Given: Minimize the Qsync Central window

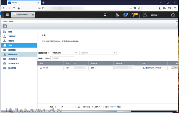Looking at the screenshot, I should (x=177, y=22).
